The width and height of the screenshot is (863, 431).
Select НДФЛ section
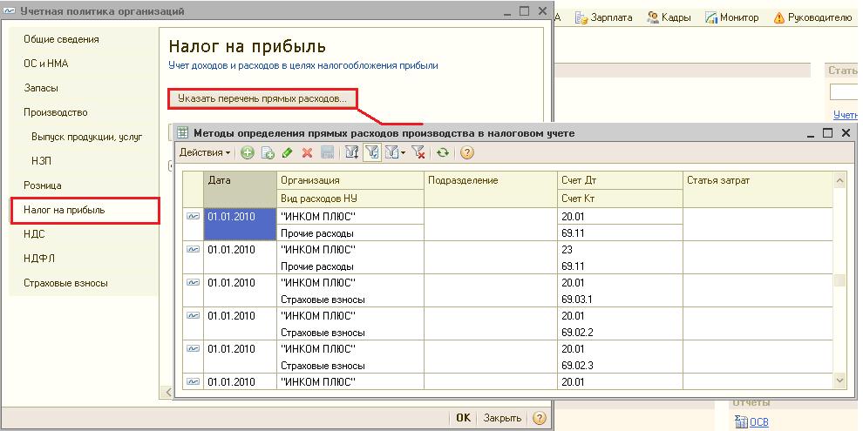(x=39, y=259)
